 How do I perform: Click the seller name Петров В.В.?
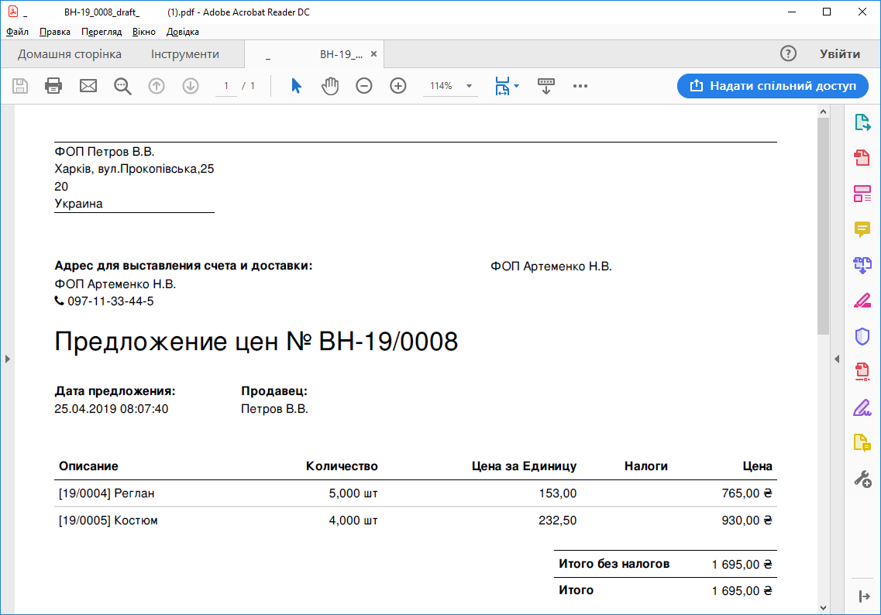tap(275, 409)
